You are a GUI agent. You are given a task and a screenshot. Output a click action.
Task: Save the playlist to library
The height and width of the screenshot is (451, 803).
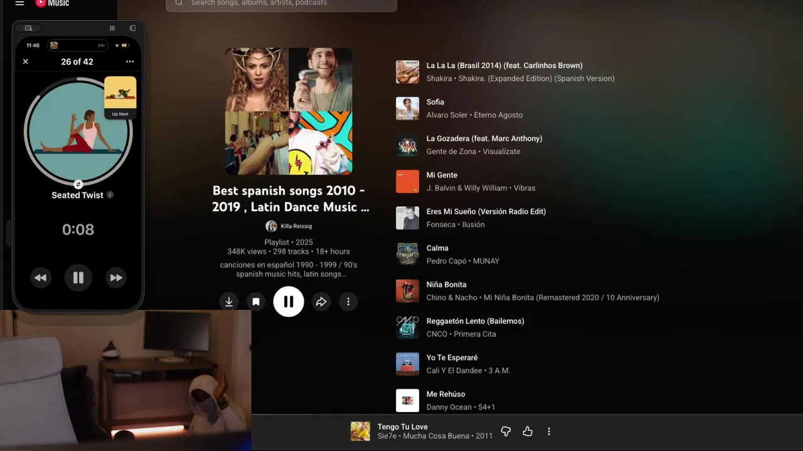point(256,302)
